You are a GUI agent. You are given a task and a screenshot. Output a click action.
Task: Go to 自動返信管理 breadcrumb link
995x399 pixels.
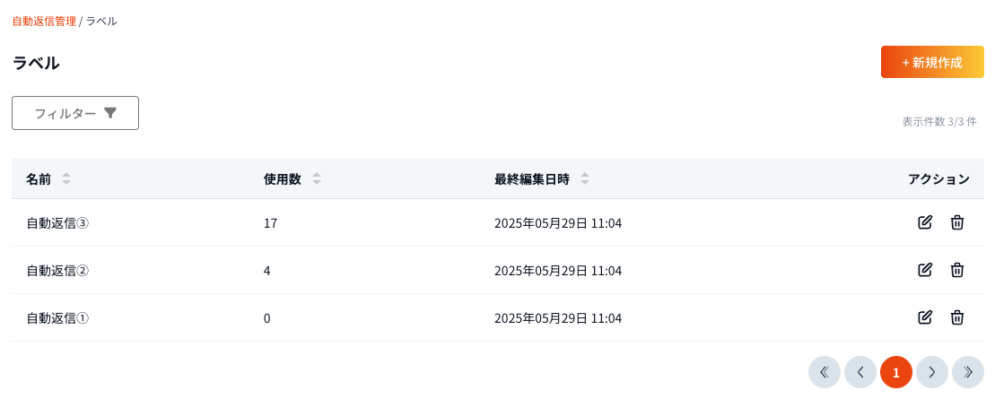[44, 21]
